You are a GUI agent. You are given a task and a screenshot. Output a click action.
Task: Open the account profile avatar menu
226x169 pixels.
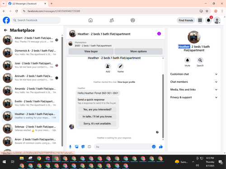[x=217, y=20]
